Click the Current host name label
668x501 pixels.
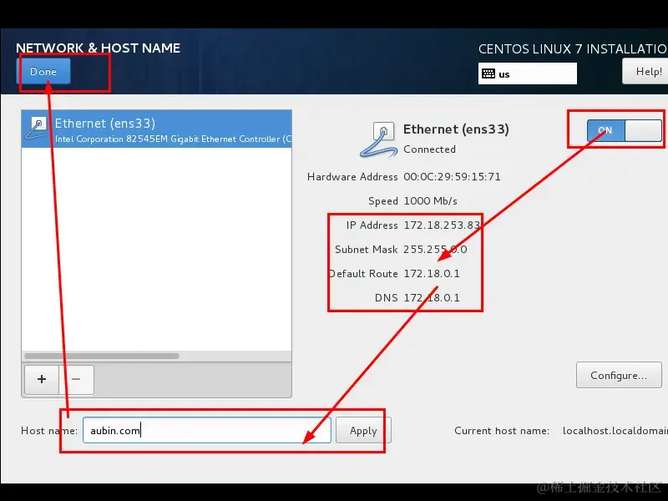tap(502, 431)
